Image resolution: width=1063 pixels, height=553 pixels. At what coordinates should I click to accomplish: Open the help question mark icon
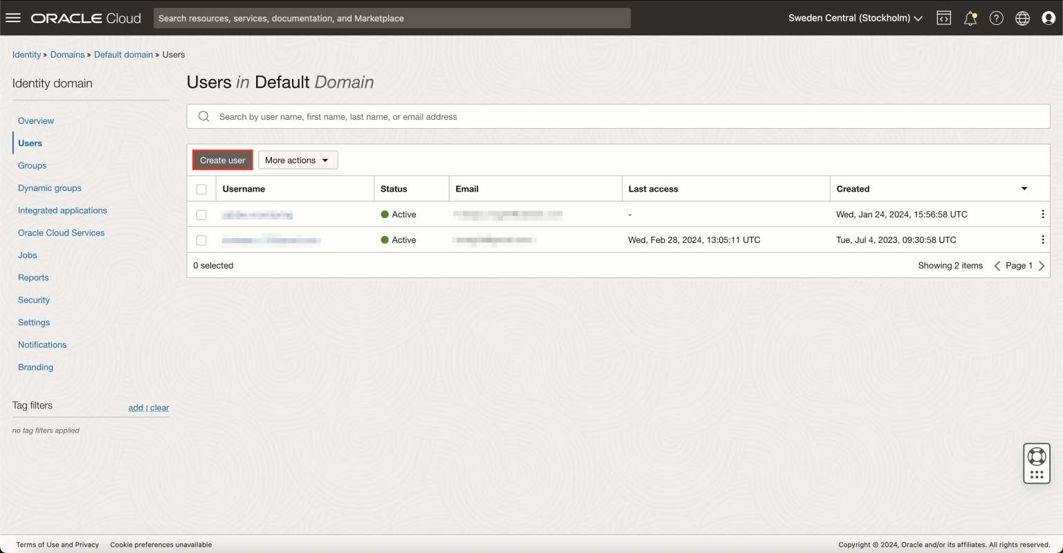[996, 18]
